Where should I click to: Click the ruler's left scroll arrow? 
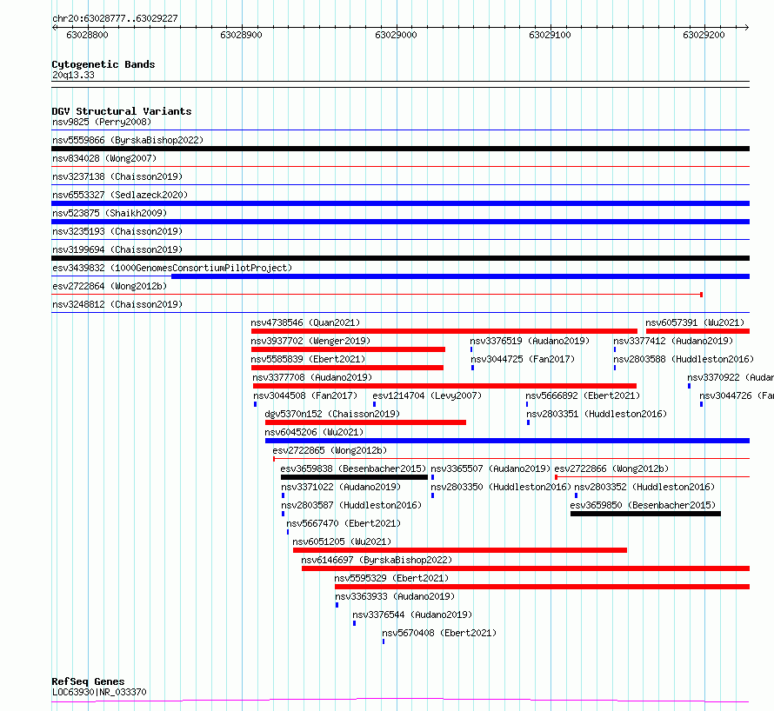54,27
